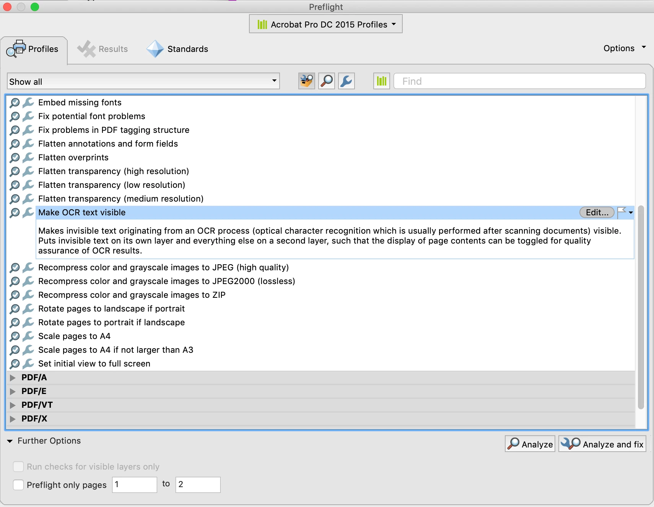Screen dimensions: 654x507
Task: Toggle Run checks for visible layers only checkbox
Action: [18, 467]
